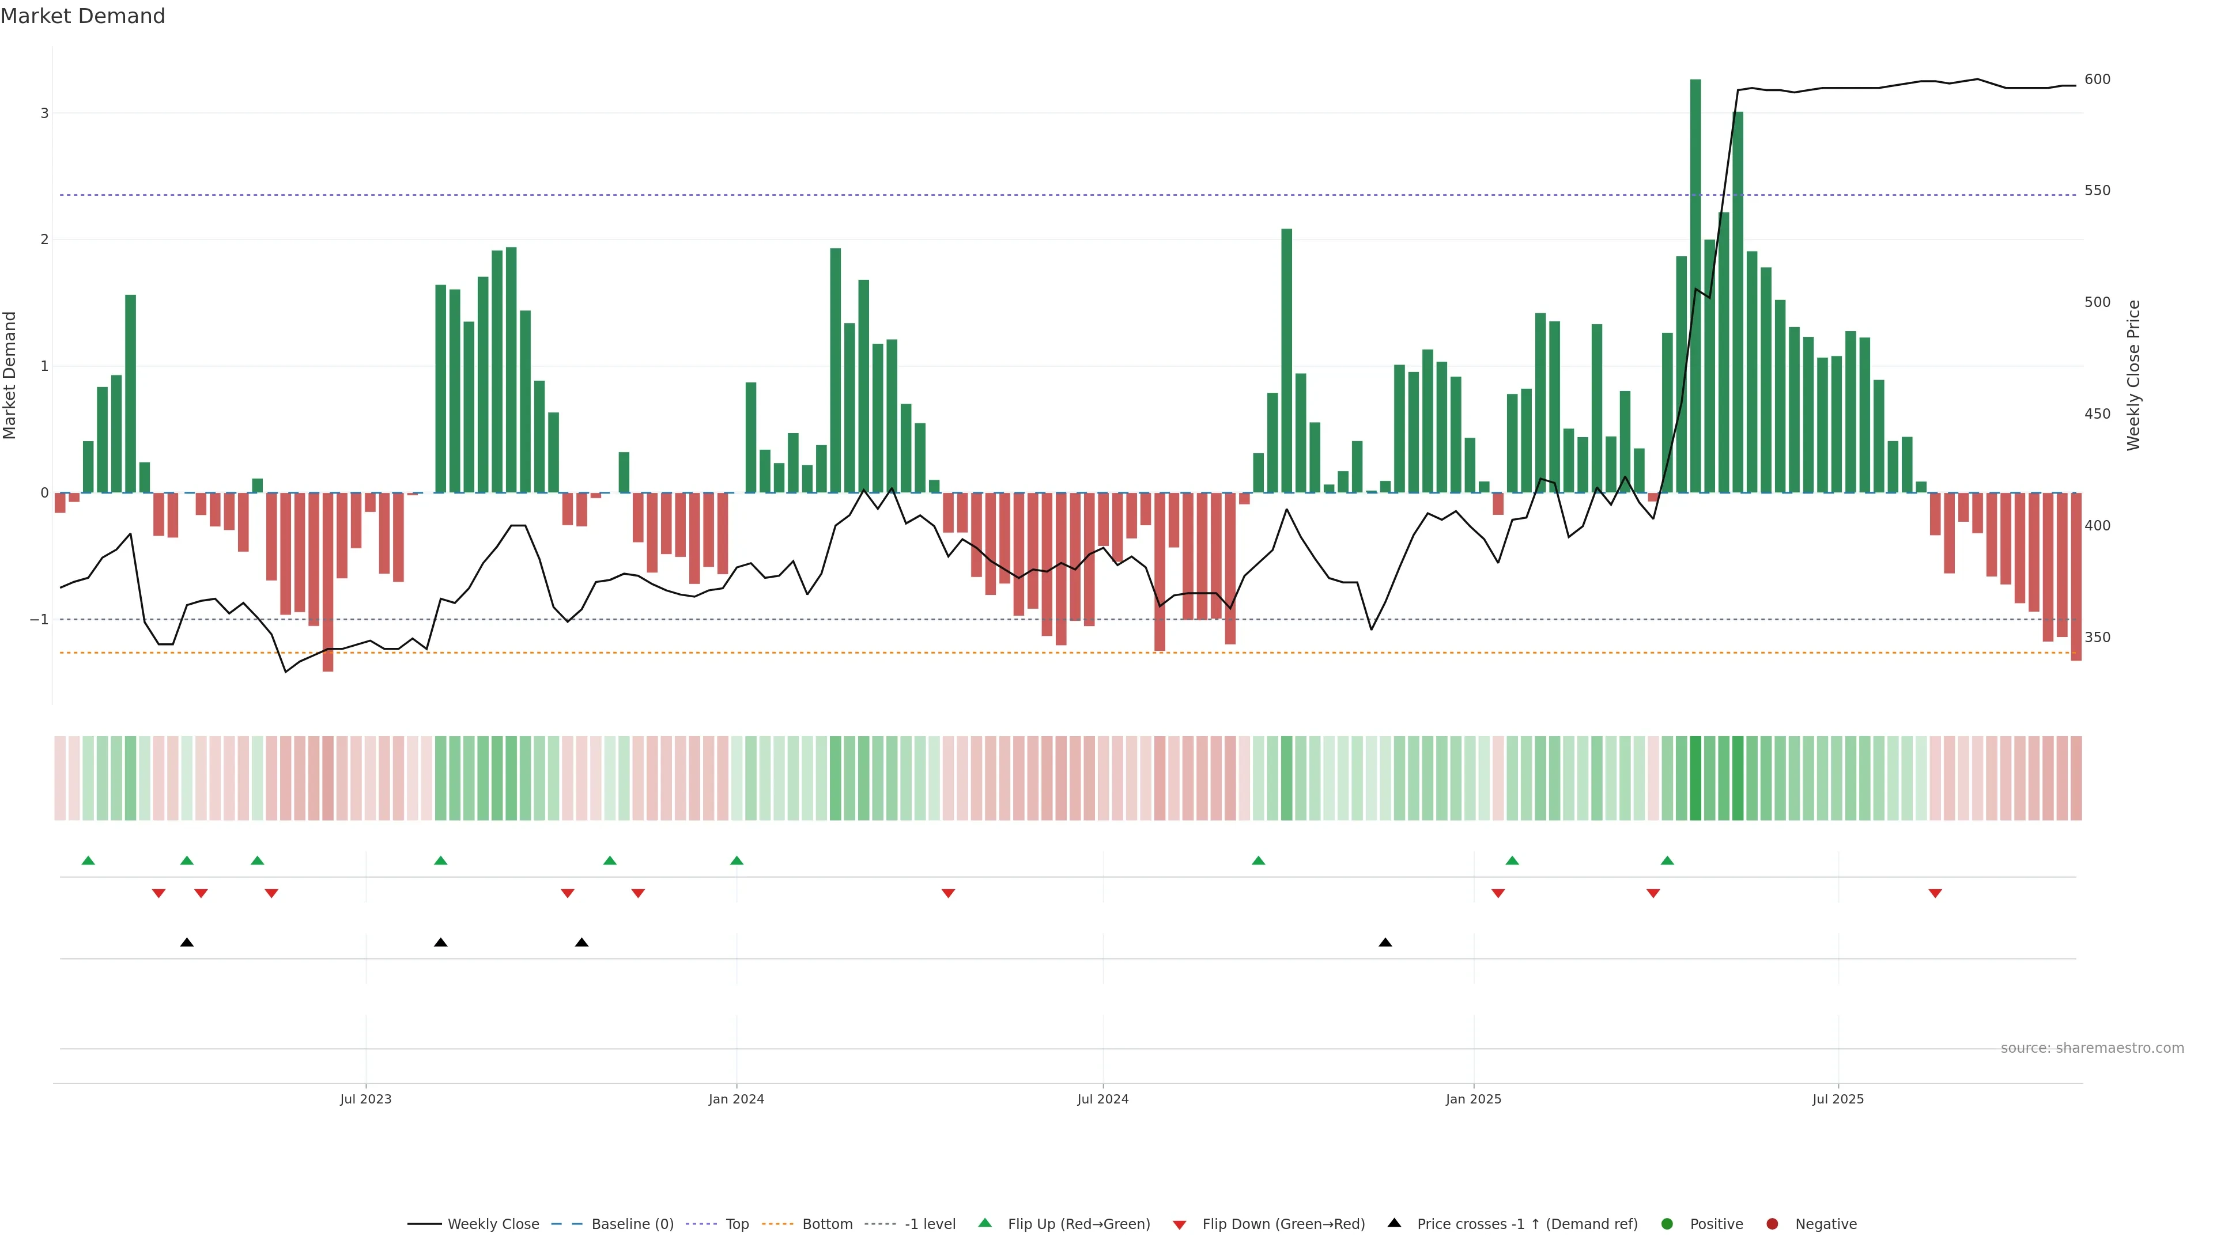Click the leftmost green flip-up triangle marker
Viewport: 2213px width, 1244px height.
click(x=88, y=861)
